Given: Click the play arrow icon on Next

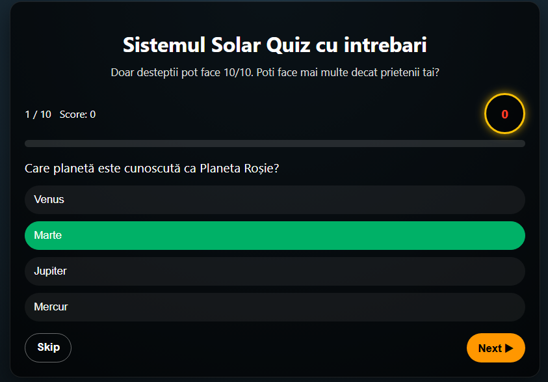Looking at the screenshot, I should coord(509,348).
